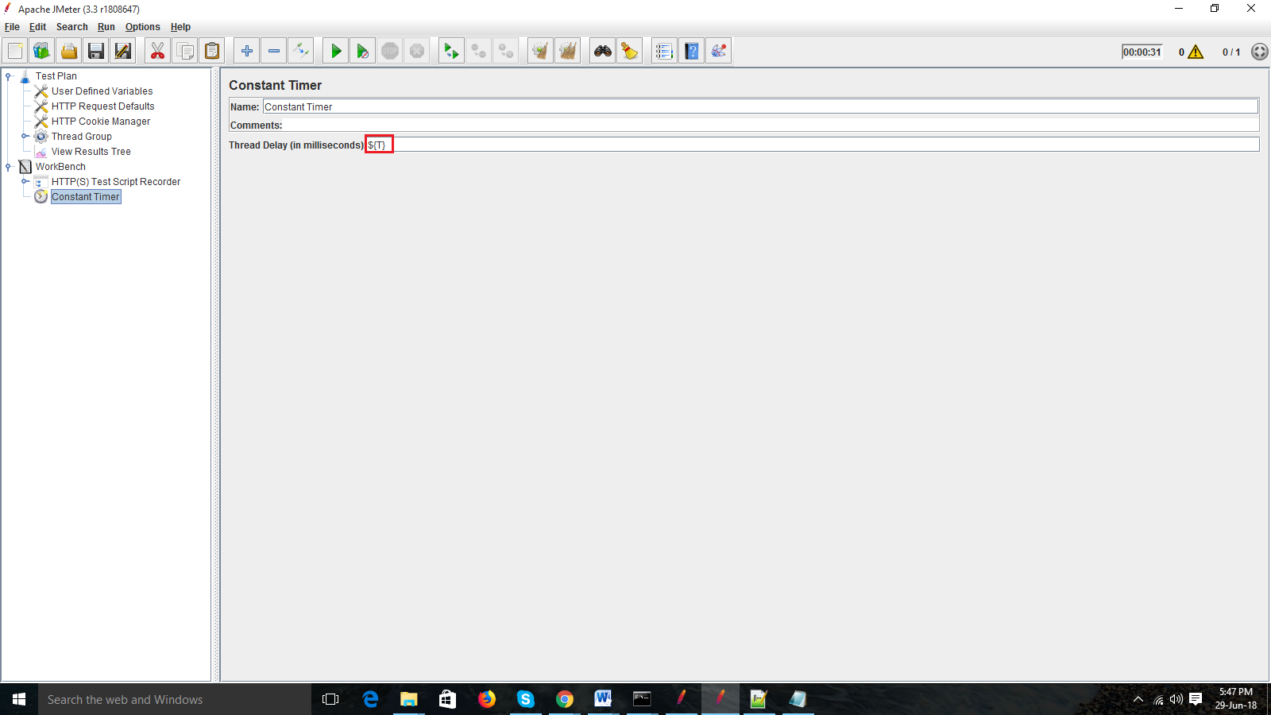Viewport: 1271px width, 715px height.
Task: Open the Function Helper dialog icon
Action: click(x=664, y=52)
